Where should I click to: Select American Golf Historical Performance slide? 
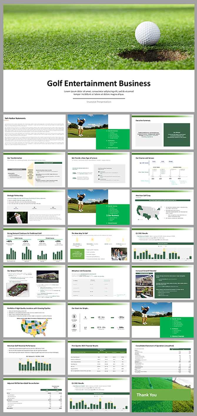pos(34,357)
